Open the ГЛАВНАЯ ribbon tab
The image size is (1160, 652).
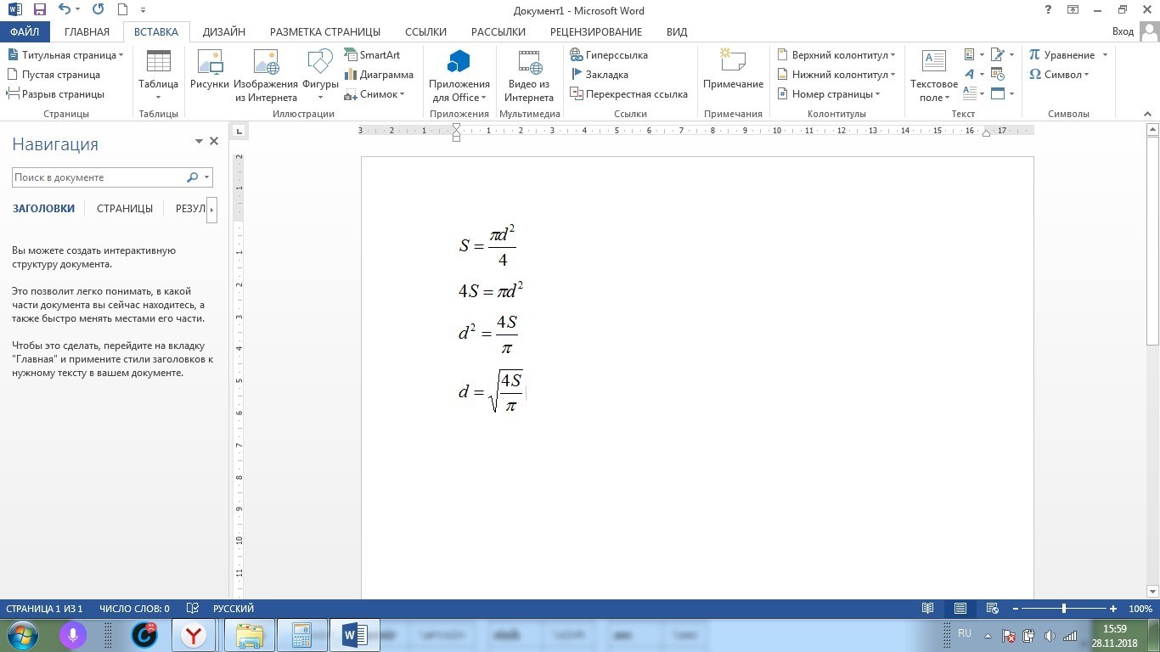(x=87, y=31)
